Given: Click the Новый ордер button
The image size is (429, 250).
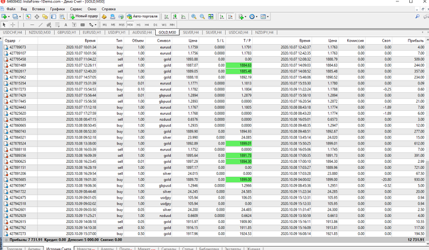Looking at the screenshot, I should [84, 16].
